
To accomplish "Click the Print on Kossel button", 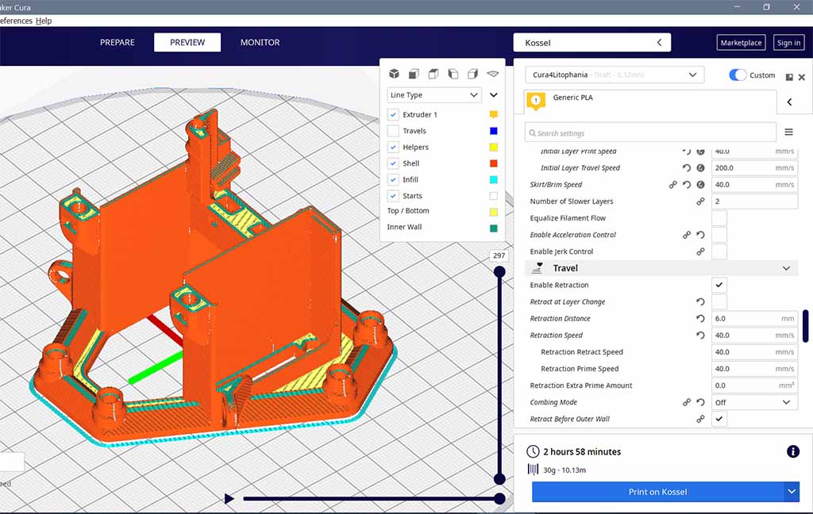I will [657, 492].
